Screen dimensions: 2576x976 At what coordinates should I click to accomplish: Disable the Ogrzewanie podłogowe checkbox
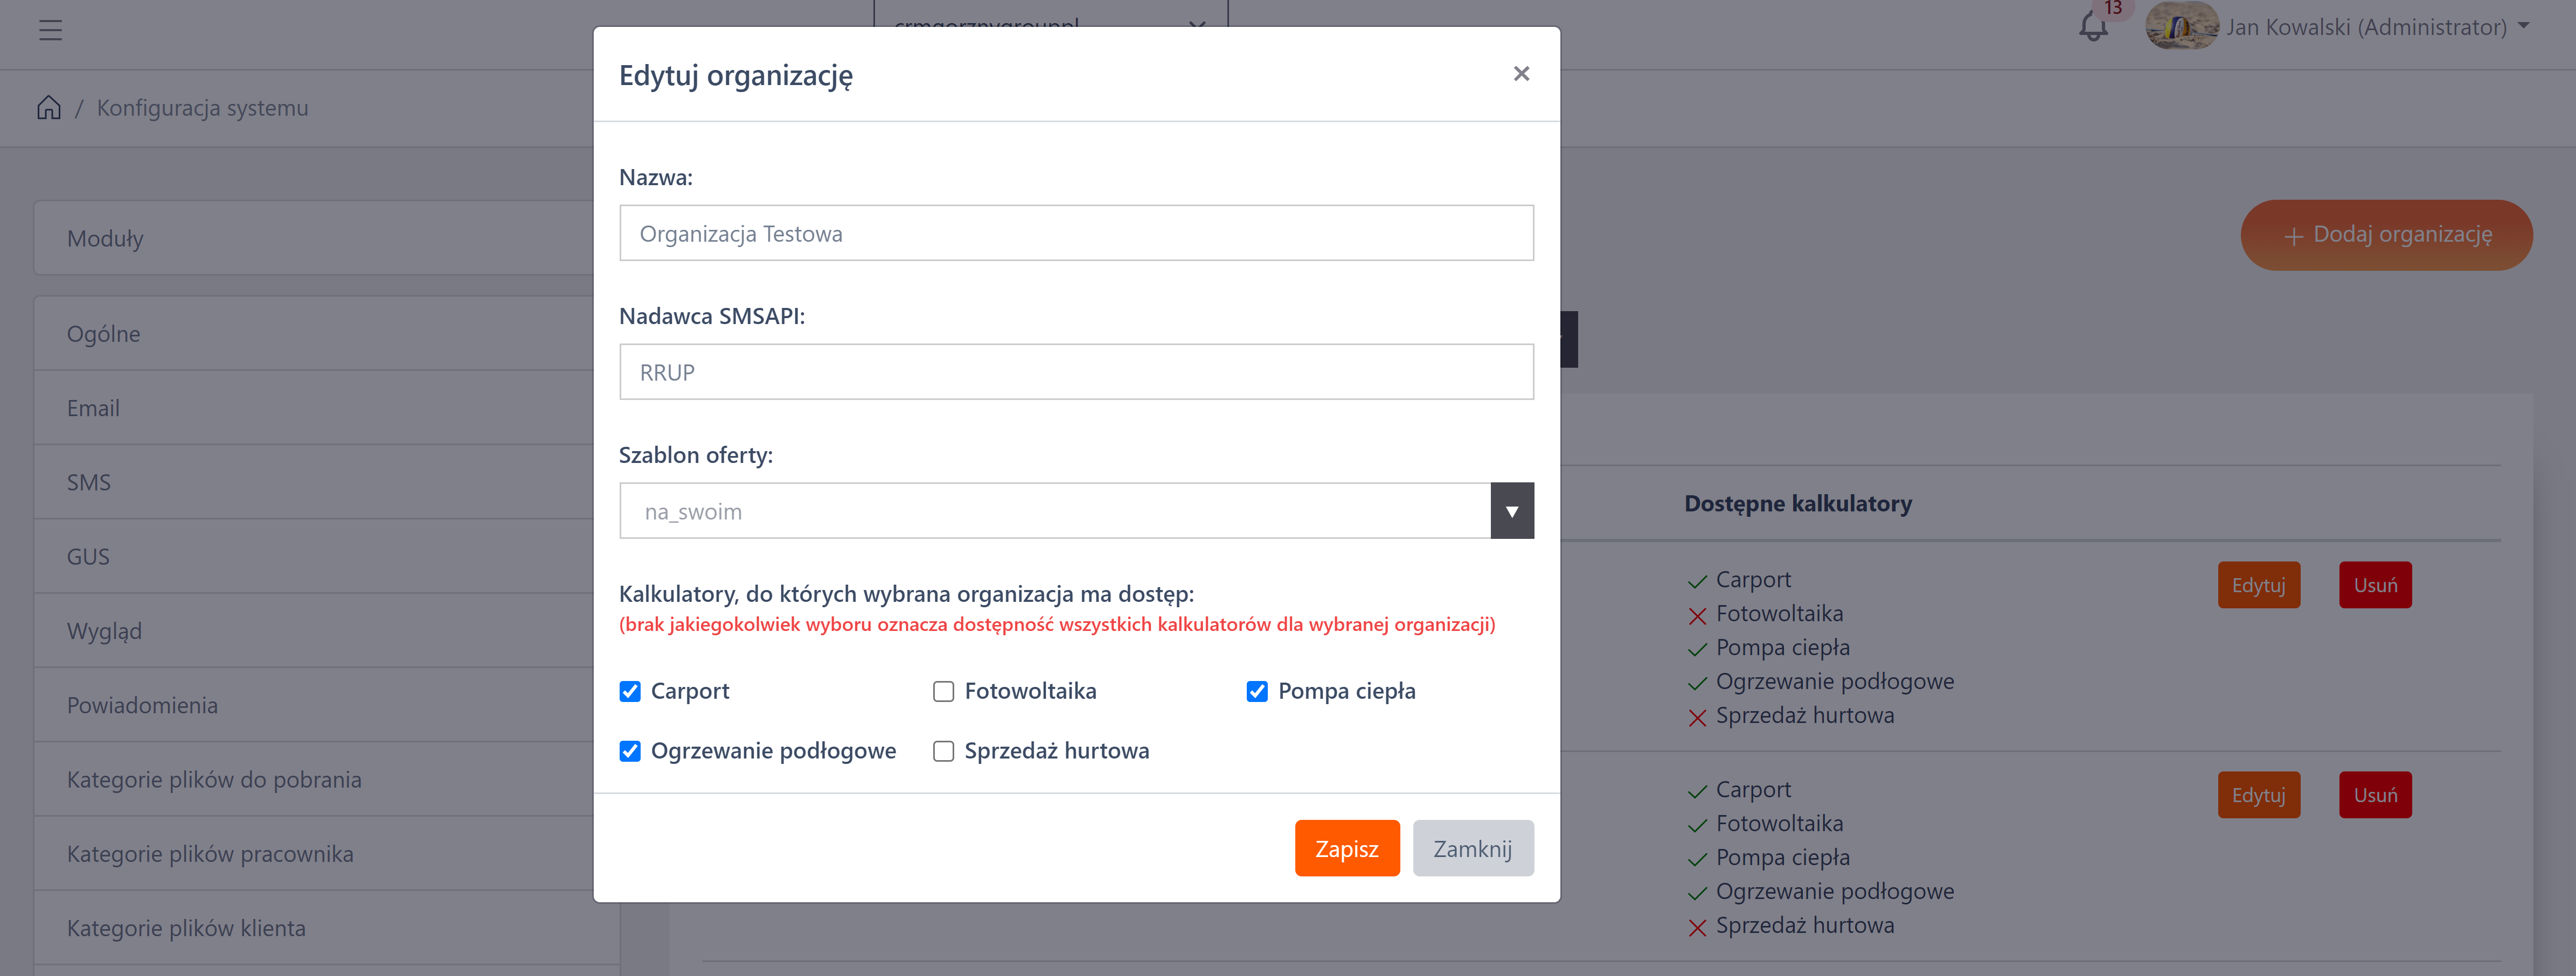(630, 751)
